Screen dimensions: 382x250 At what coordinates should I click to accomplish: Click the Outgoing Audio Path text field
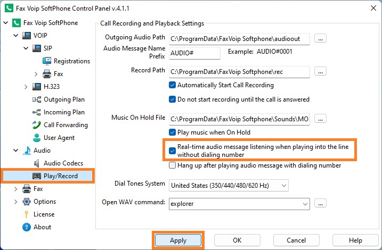click(239, 39)
